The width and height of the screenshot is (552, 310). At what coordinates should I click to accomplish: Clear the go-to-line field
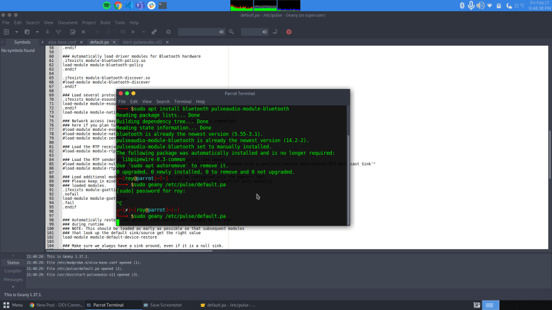264,32
